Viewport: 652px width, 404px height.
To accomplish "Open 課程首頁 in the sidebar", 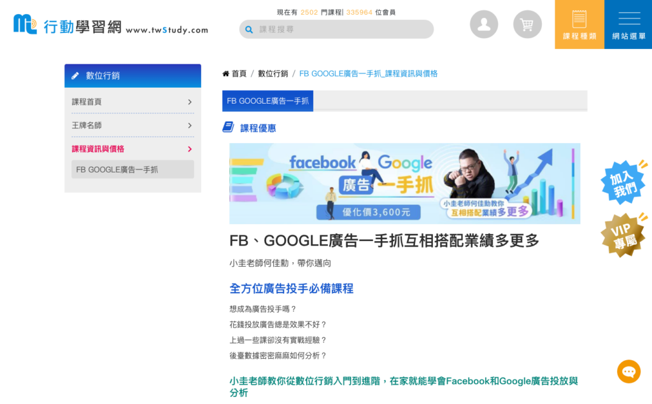I will click(x=132, y=102).
